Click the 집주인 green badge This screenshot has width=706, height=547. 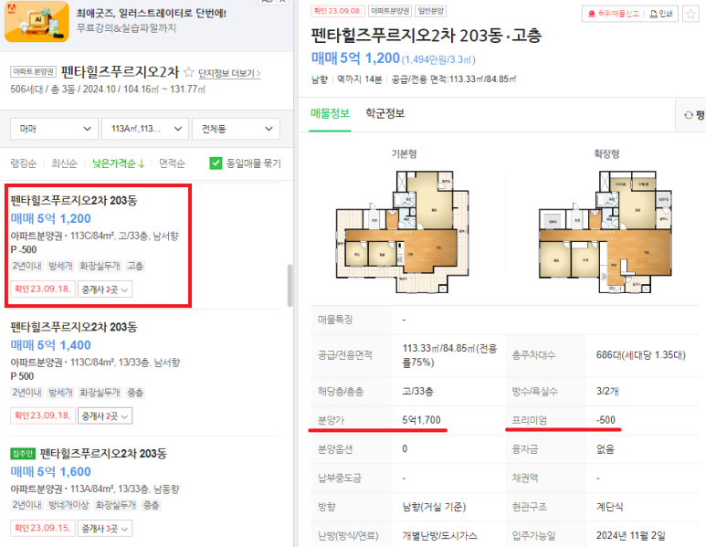tap(23, 453)
